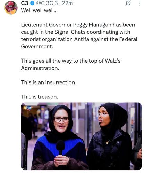Click the 'This is treason.' line

(x=40, y=97)
